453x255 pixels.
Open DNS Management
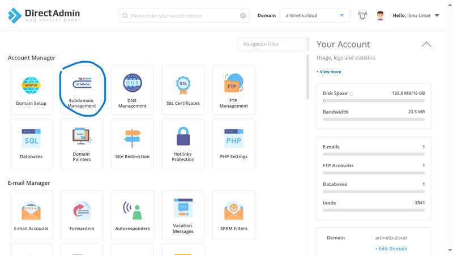point(133,90)
